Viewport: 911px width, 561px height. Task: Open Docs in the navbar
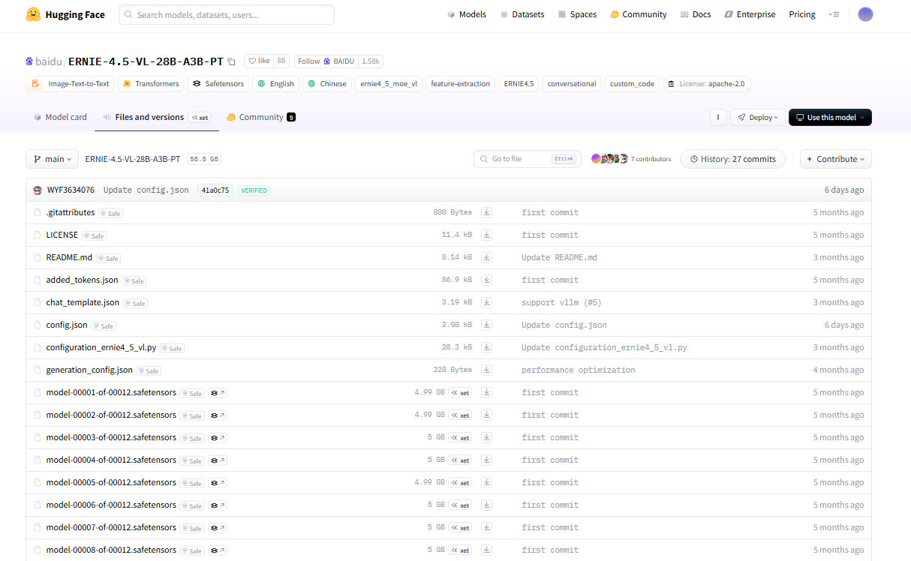(696, 14)
